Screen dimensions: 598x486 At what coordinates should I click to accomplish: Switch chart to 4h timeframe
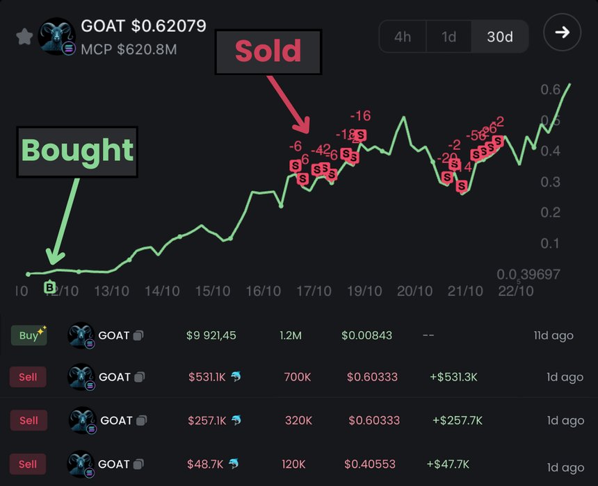point(403,37)
